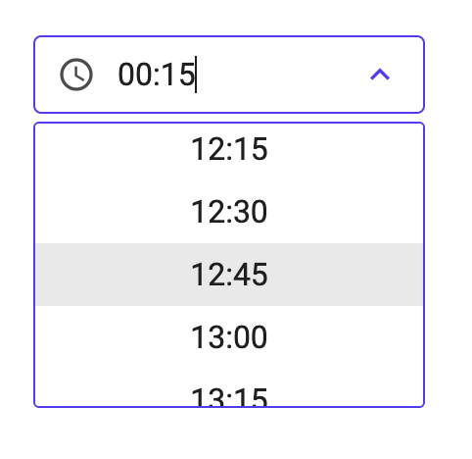The width and height of the screenshot is (472, 459).
Task: Place cursor after 00:15 in field
Action: pos(195,75)
